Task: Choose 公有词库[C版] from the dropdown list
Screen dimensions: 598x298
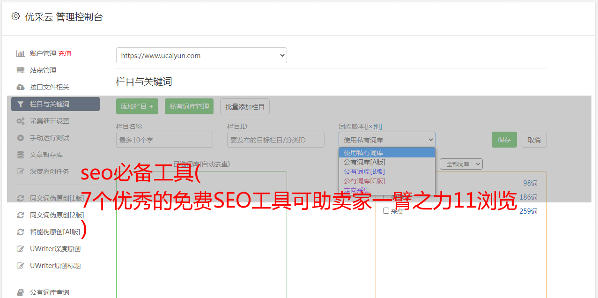Action: (387, 181)
